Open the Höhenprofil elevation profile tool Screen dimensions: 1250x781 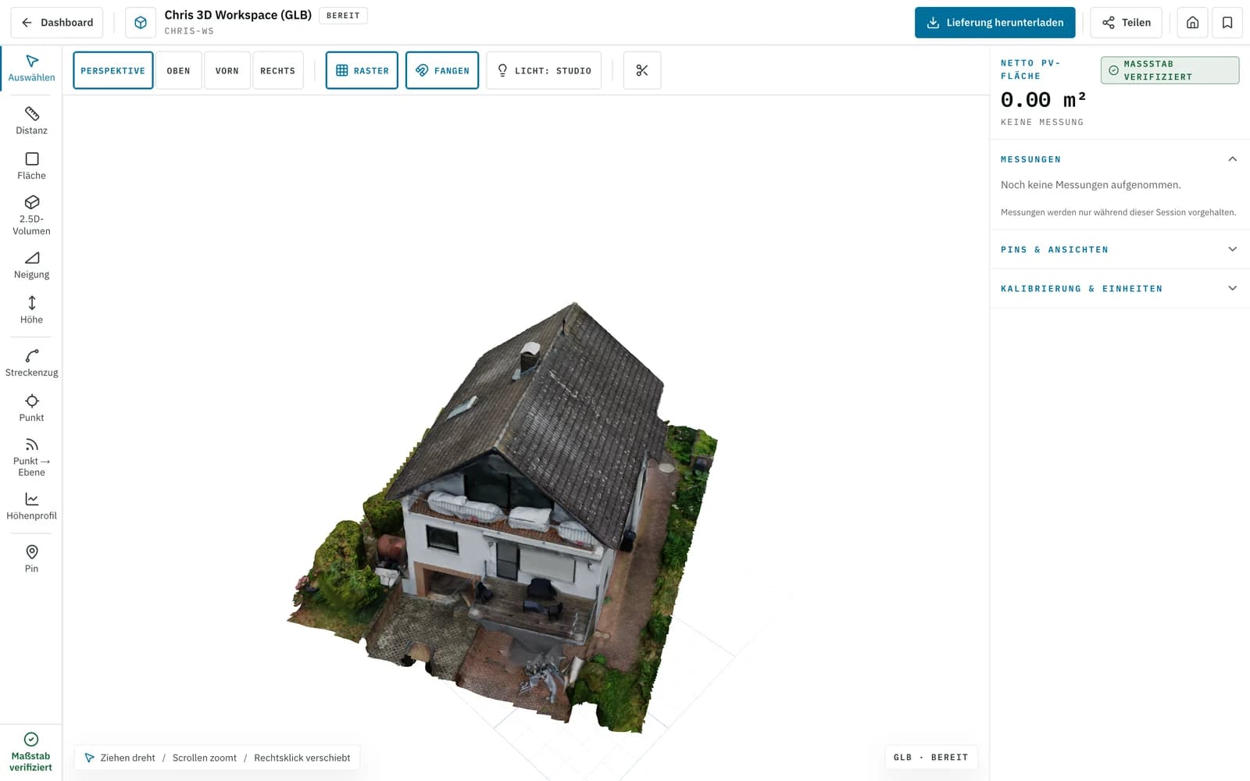click(31, 506)
